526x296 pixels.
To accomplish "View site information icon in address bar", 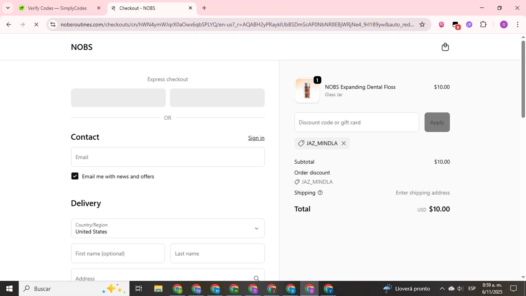I will tap(53, 24).
